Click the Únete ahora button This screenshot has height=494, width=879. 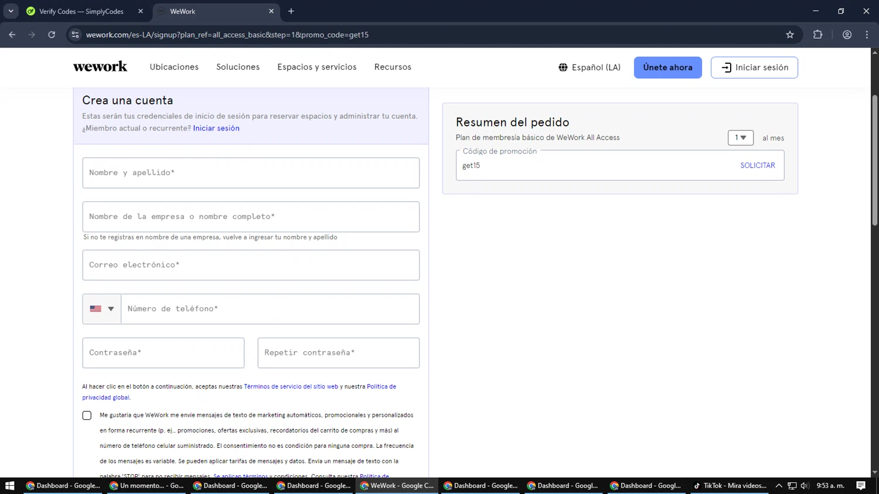(668, 67)
